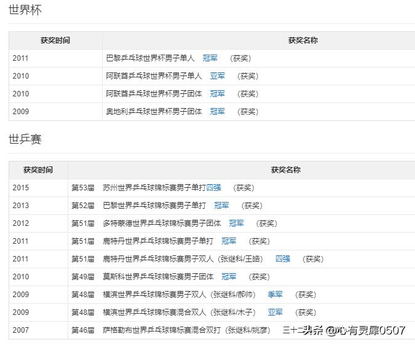Select year 2012 in 世乒赛 table

coord(21,223)
